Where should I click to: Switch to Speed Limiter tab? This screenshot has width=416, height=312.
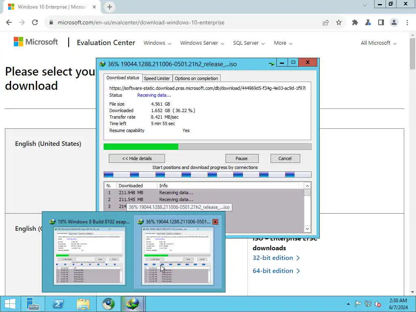pos(157,78)
